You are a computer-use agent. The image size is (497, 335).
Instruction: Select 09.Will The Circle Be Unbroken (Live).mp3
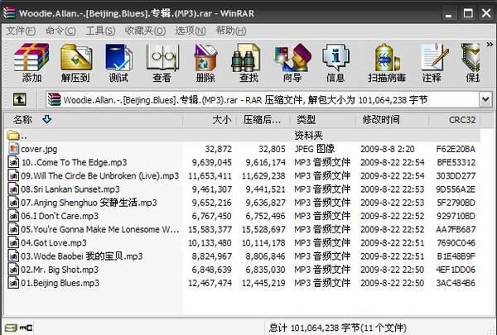(x=100, y=176)
